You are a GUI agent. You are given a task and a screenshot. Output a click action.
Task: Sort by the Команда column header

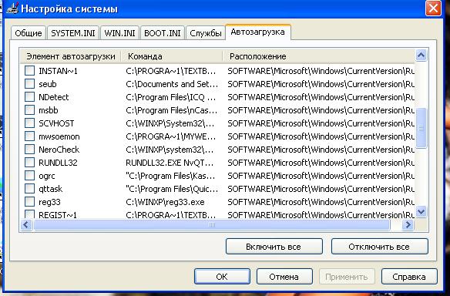click(172, 56)
